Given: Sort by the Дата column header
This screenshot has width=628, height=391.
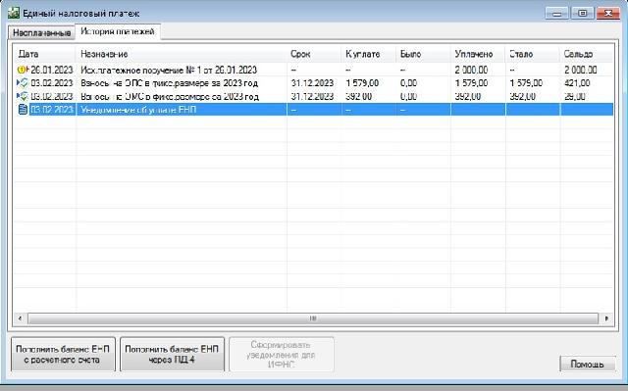Looking at the screenshot, I should tap(45, 54).
